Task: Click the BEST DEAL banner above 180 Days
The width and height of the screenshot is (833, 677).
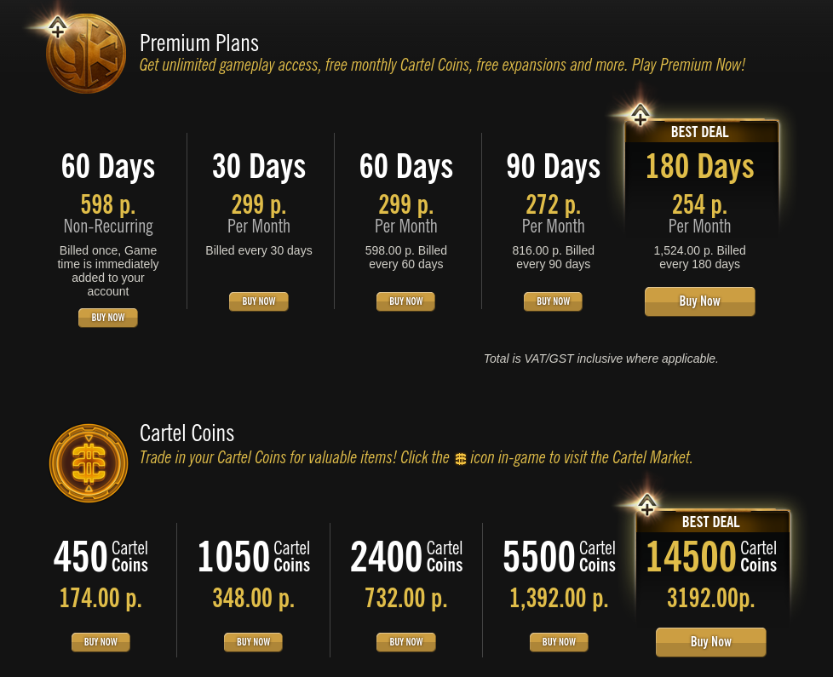Action: coord(700,132)
